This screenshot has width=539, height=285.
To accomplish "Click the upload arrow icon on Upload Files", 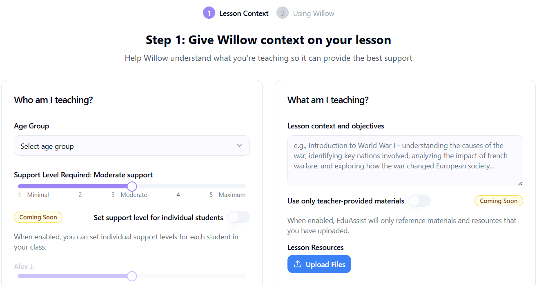I will [298, 264].
